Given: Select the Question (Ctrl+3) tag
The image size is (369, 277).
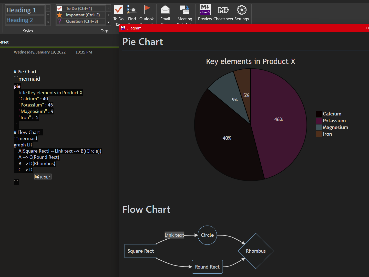Looking at the screenshot, I should (80, 21).
